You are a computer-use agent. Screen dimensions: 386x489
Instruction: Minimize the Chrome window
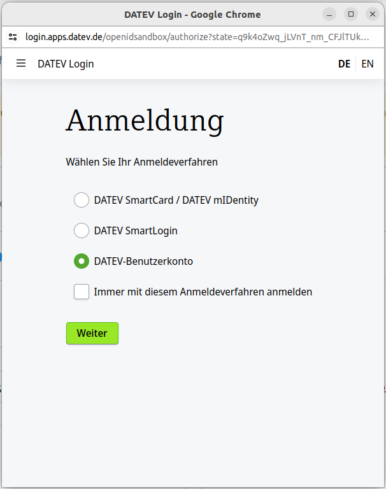pyautogui.click(x=329, y=15)
